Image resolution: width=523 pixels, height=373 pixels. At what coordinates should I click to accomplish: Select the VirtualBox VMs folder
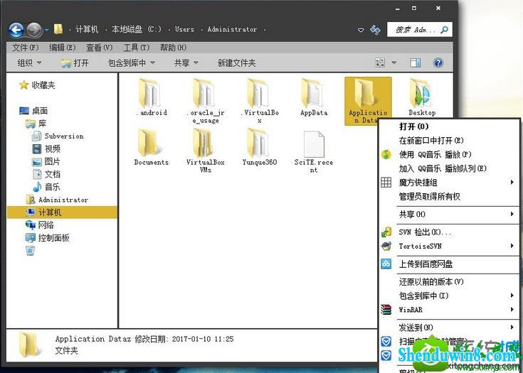205,151
